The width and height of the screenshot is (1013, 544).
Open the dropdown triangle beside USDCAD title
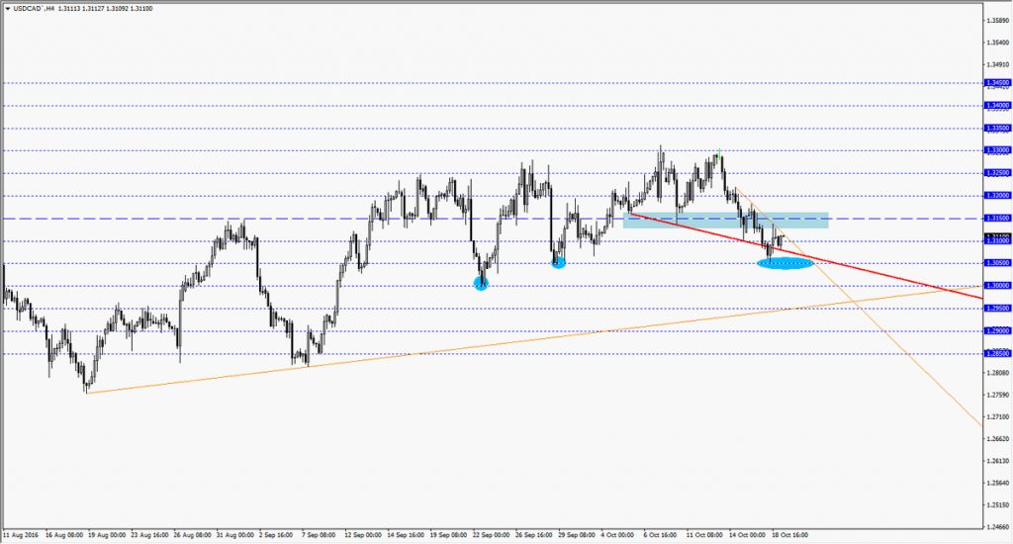(x=7, y=9)
